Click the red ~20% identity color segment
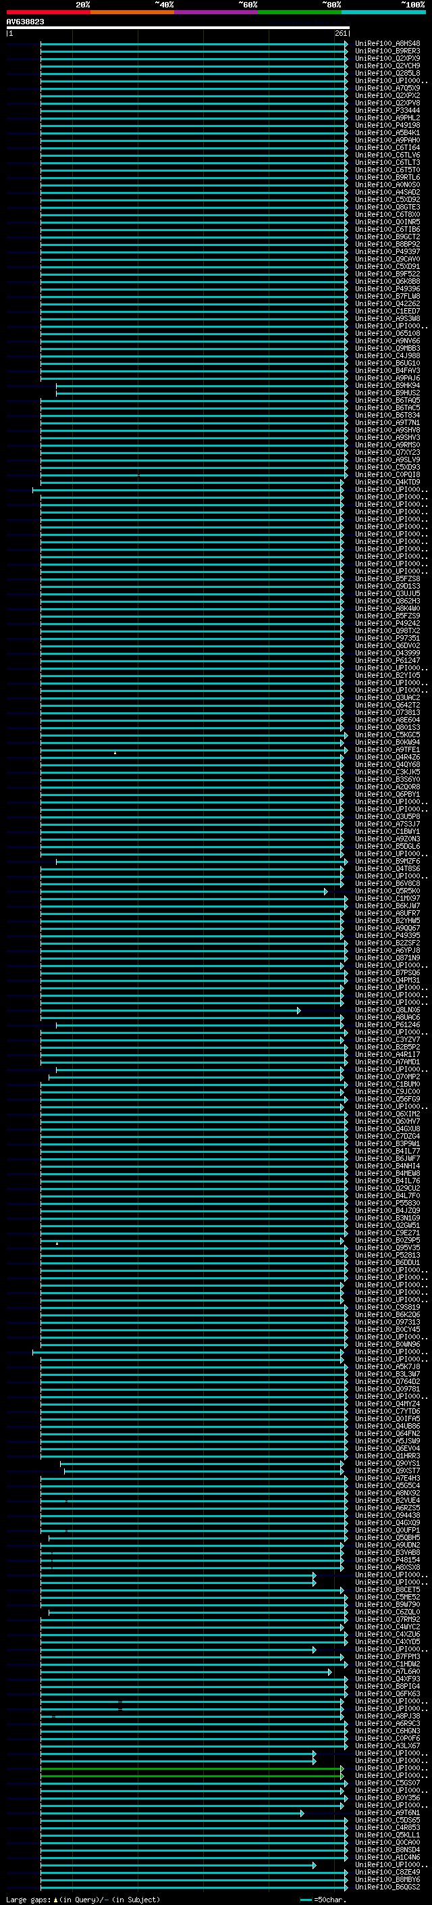 tap(48, 12)
